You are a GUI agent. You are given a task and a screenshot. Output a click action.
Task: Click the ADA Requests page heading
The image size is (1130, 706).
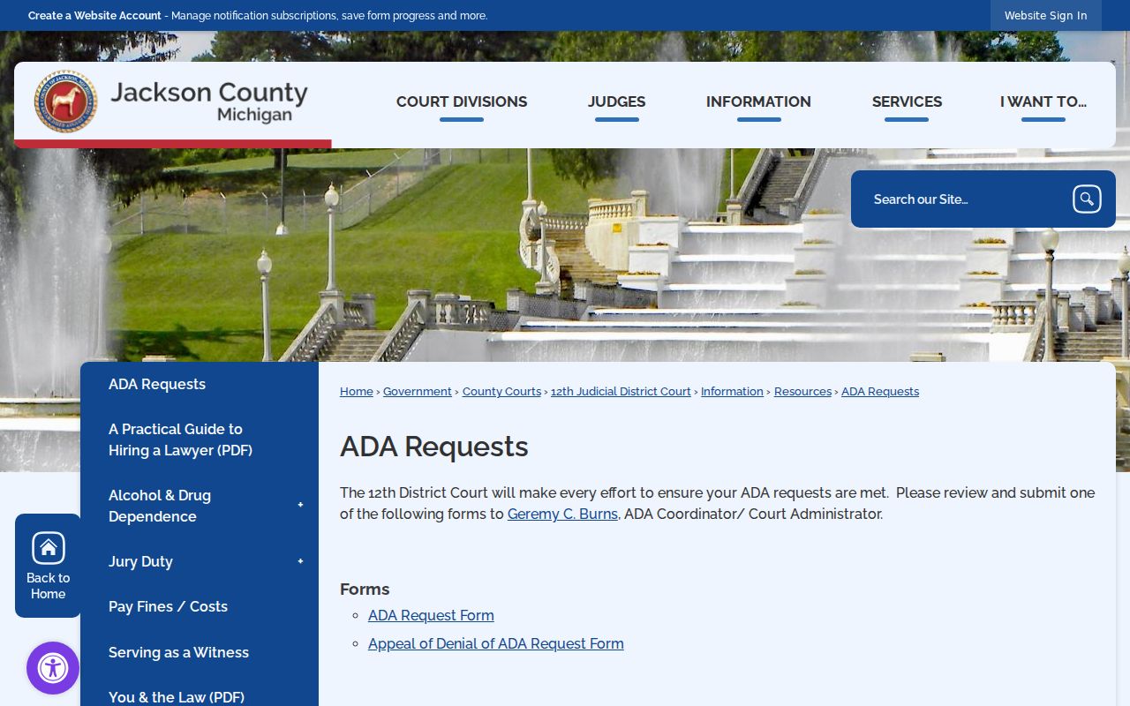tap(434, 447)
